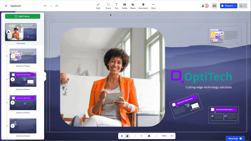The height and width of the screenshot is (141, 251).
Task: Click the path point next to frame 4
Action: tap(7, 126)
